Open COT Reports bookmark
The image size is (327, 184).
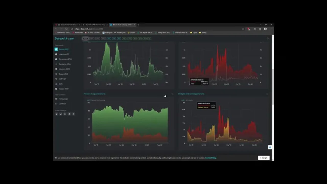[x=145, y=33]
